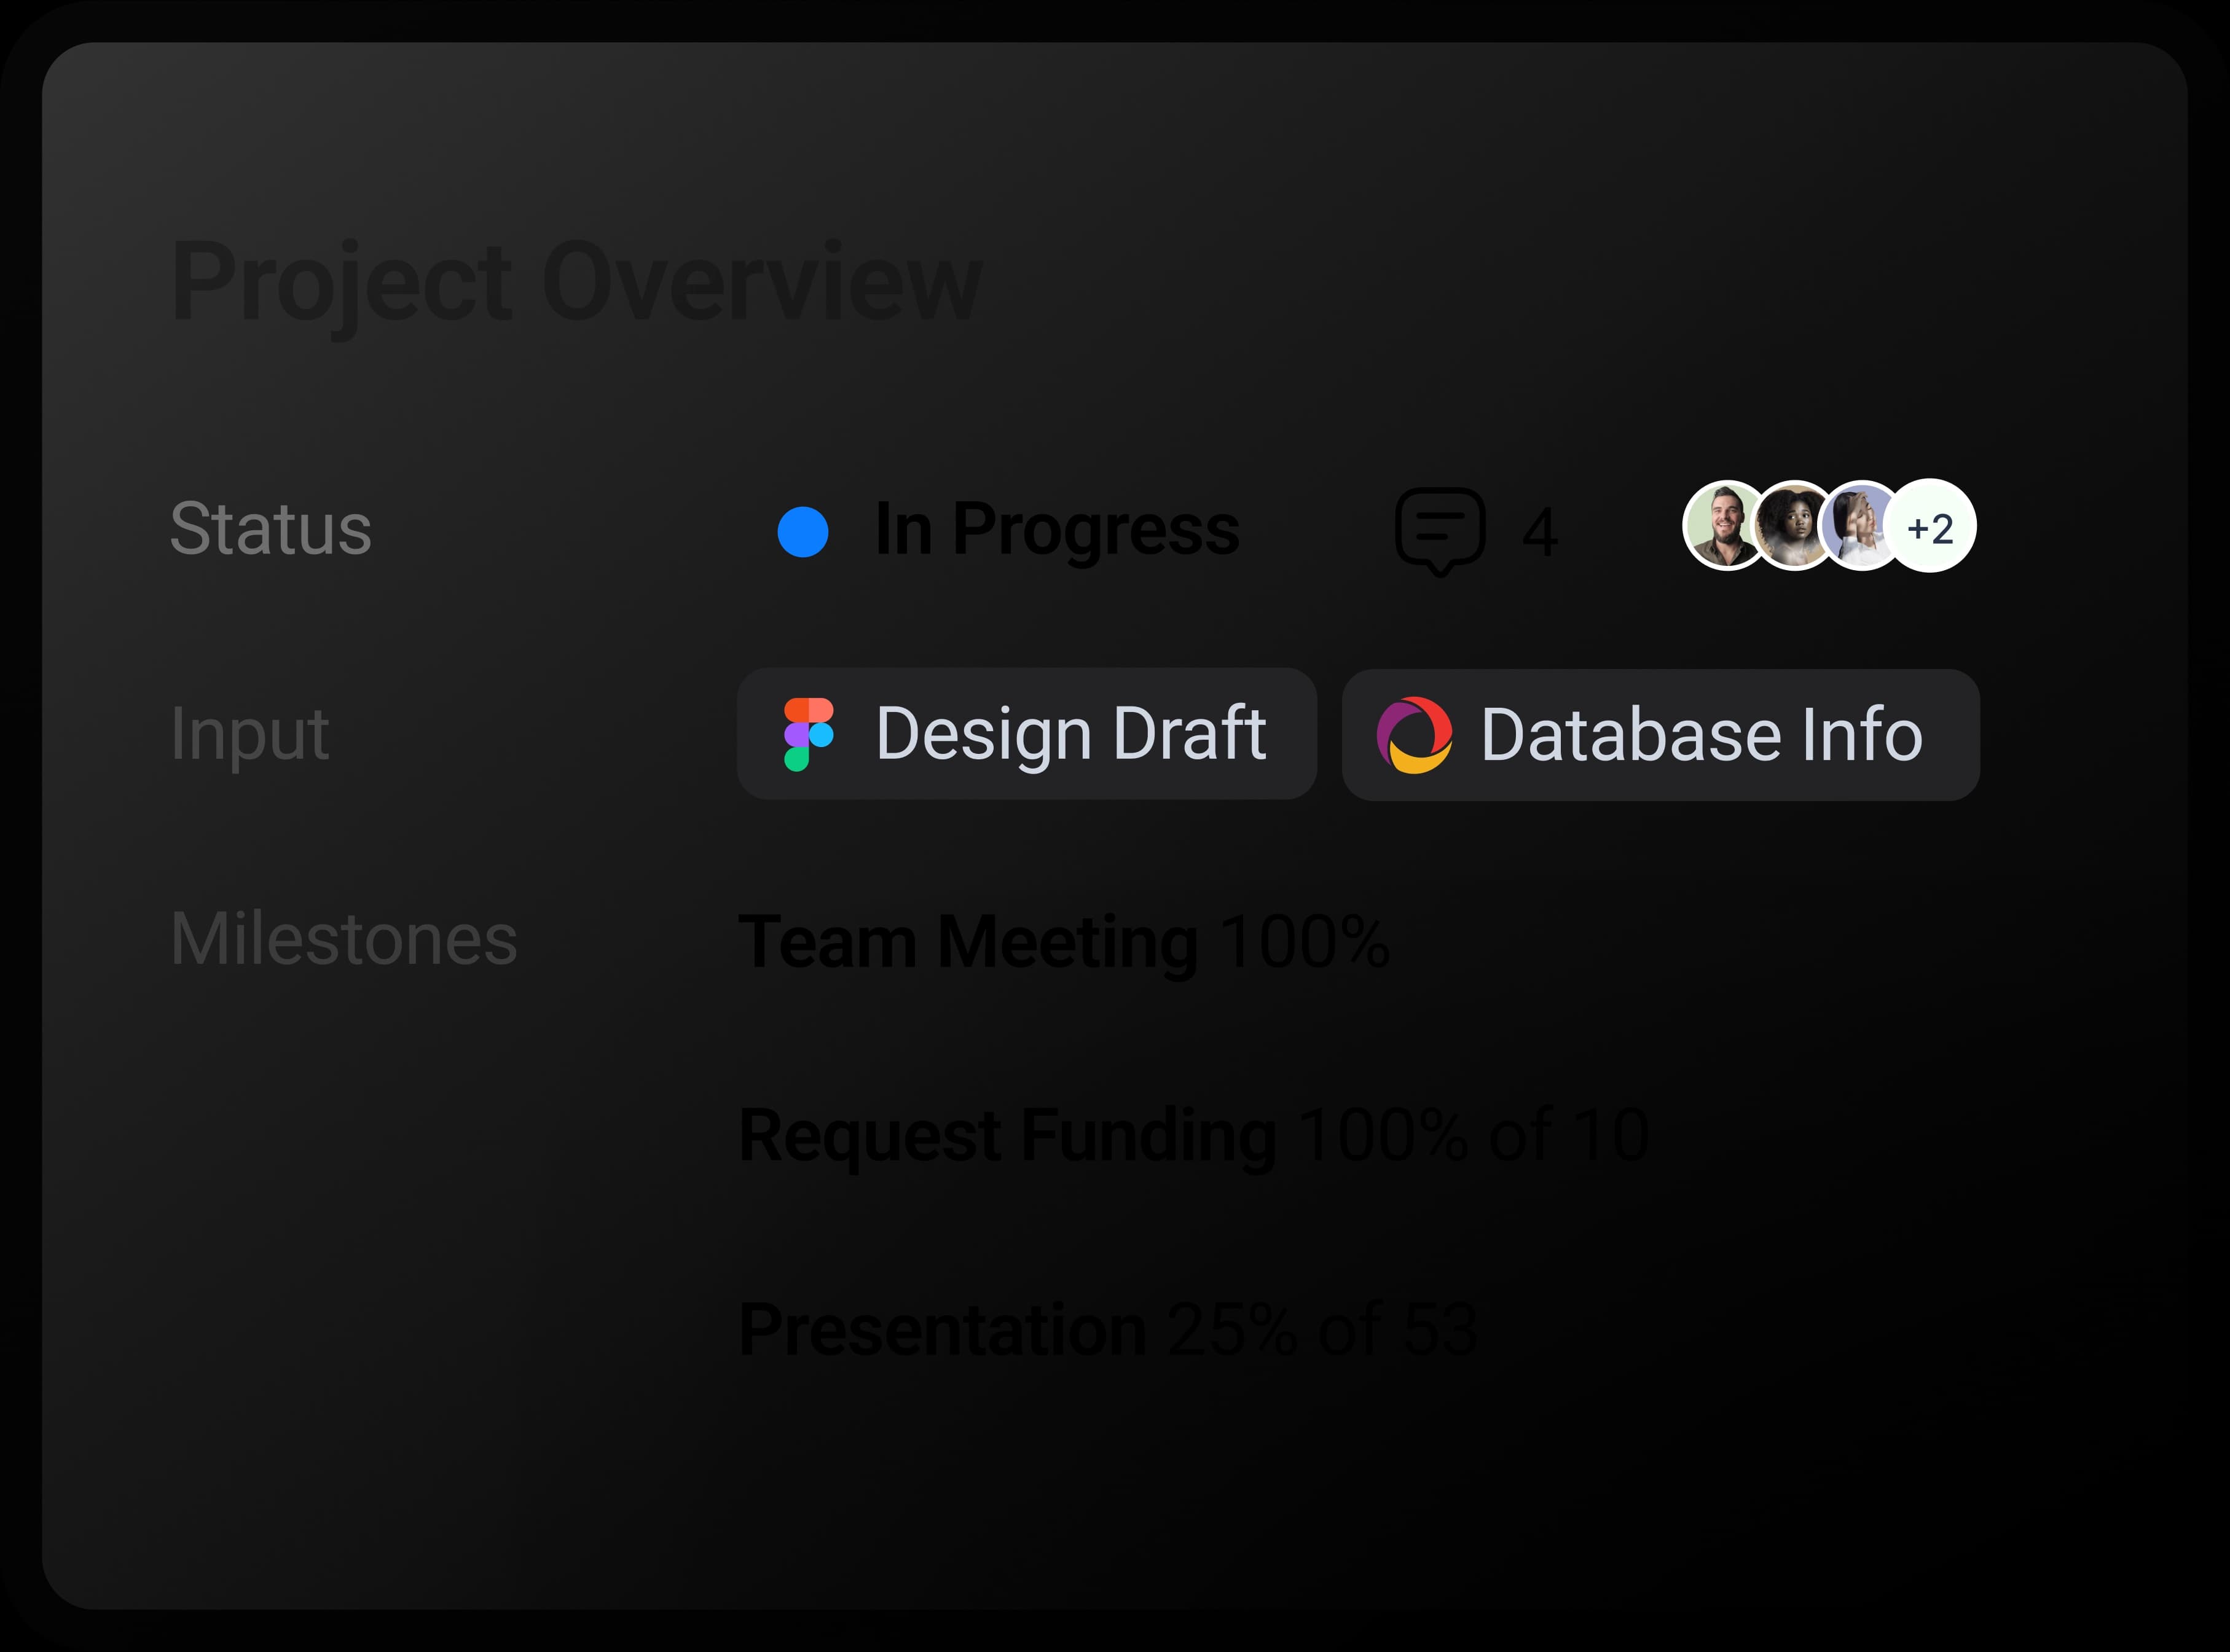Select the curly-haired woman's avatar

click(1793, 526)
